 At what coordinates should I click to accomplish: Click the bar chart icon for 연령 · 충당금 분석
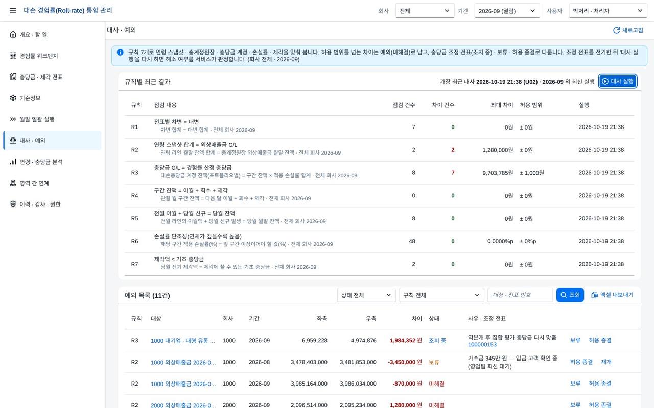(x=13, y=162)
